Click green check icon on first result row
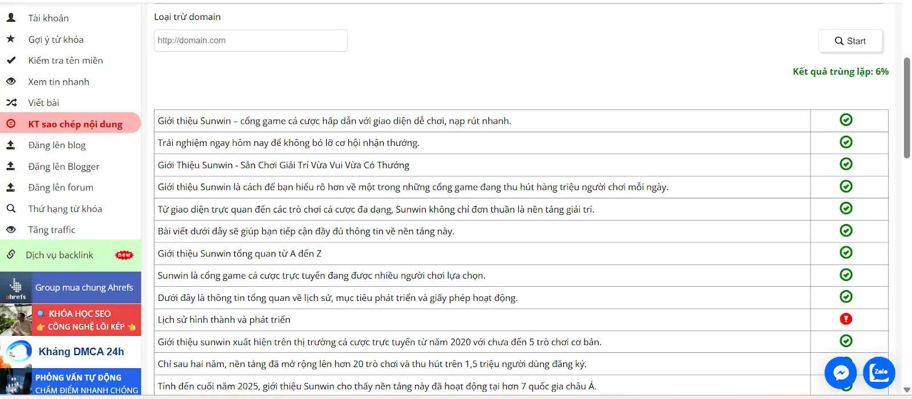This screenshot has width=912, height=399. pos(846,120)
